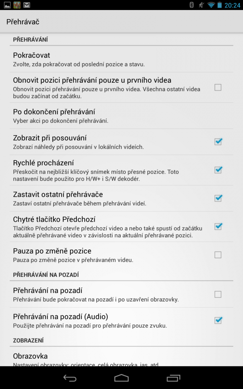Enable 'Pauza po změně pozice'

[x=219, y=255]
